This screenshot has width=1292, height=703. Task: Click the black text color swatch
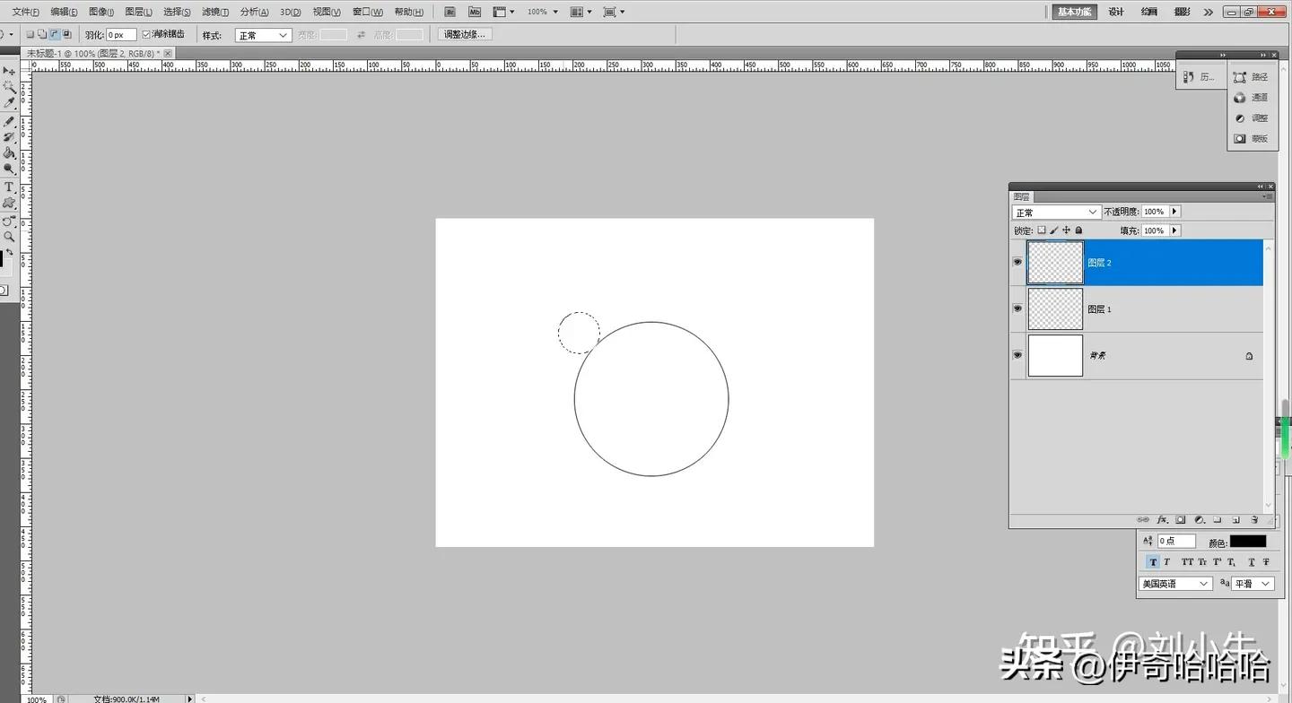(x=1247, y=542)
